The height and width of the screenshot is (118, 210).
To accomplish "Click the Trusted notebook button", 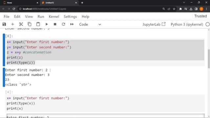I will tap(200, 16).
